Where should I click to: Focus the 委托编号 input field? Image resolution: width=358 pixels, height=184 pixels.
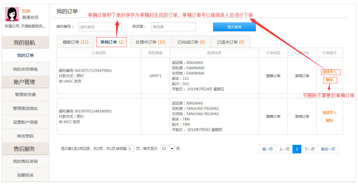click(x=100, y=27)
